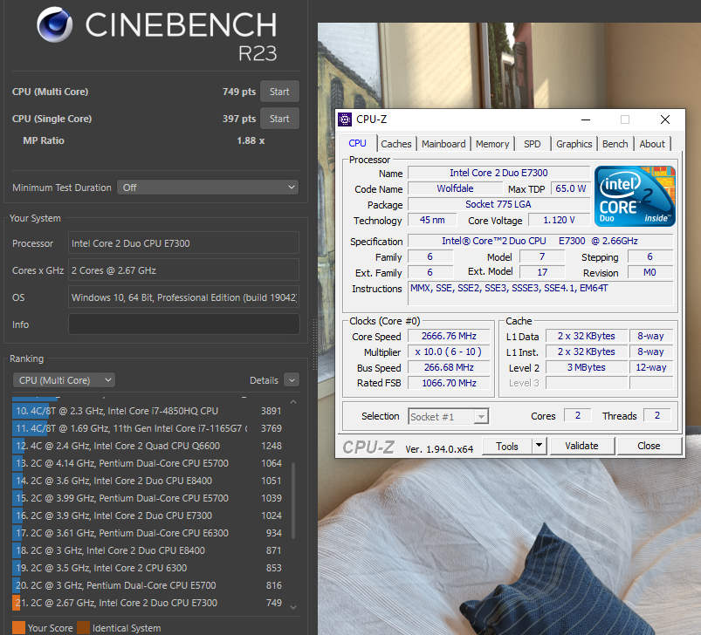Click the Instructions list in CPU-Z

pyautogui.click(x=540, y=293)
